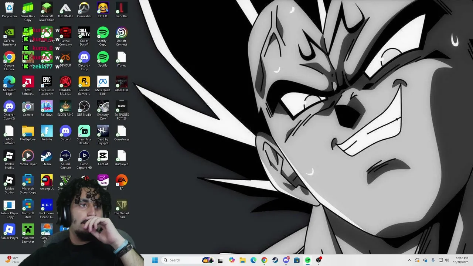Select the Overwatch desktop icon
This screenshot has height=266, width=473.
click(x=84, y=10)
